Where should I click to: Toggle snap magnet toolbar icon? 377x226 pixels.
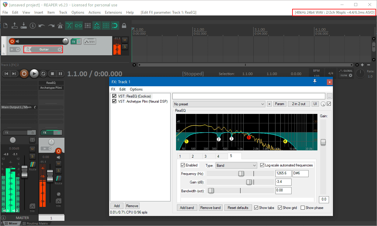(x=115, y=26)
